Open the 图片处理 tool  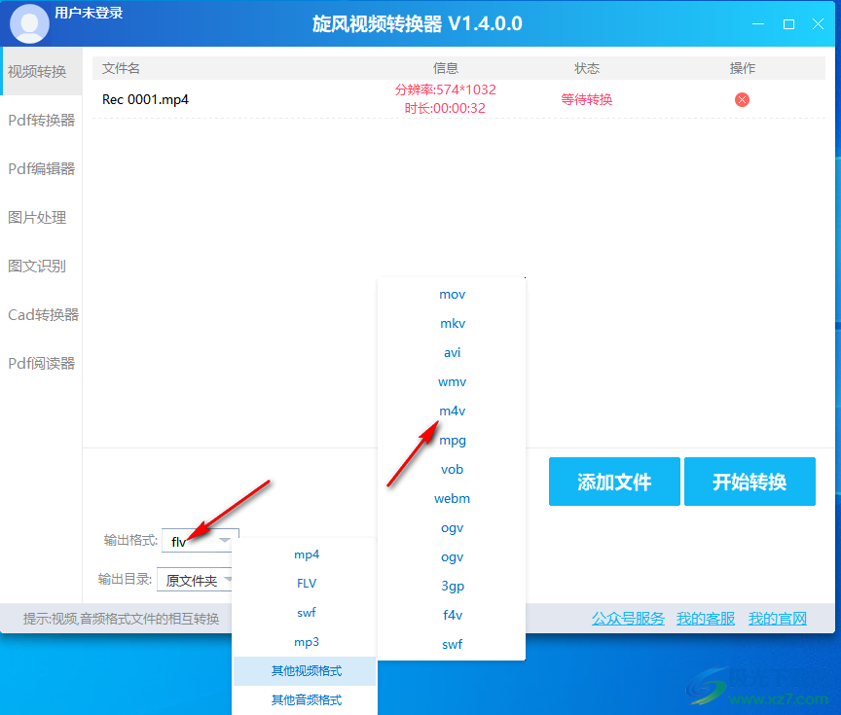pos(39,217)
